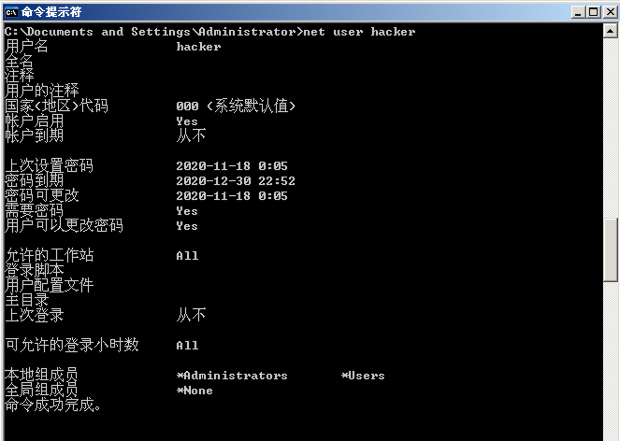Maximize the command prompt window
The height and width of the screenshot is (441, 620).
click(594, 12)
